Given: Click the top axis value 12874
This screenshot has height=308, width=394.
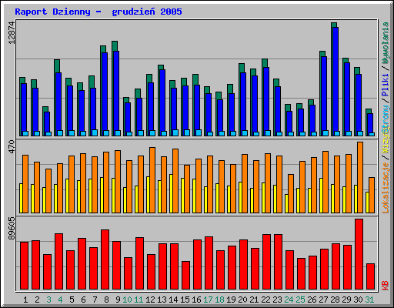Looking at the screenshot, I should click(x=12, y=33).
